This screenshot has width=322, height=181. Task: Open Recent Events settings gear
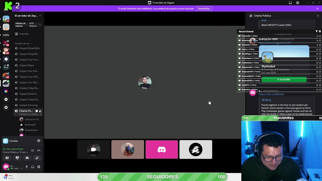320,31
